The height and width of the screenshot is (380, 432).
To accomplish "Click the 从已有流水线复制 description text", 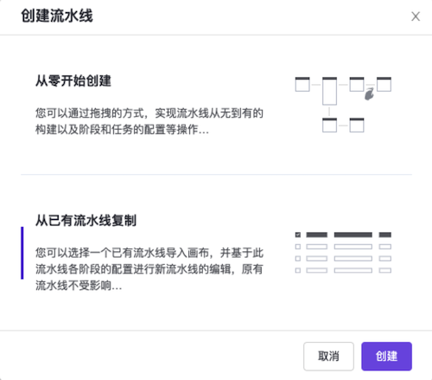I will tap(149, 269).
